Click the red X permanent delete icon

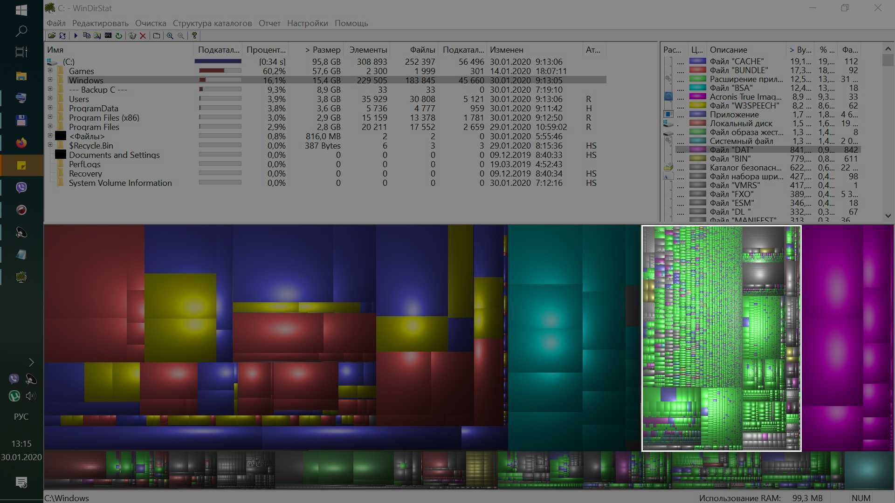coord(143,35)
